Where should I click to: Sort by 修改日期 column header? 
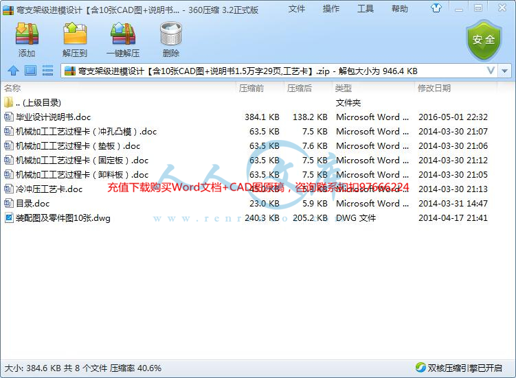pyautogui.click(x=434, y=88)
